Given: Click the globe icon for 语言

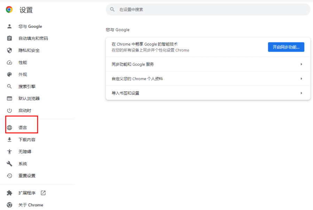Looking at the screenshot, I should click(x=9, y=128).
